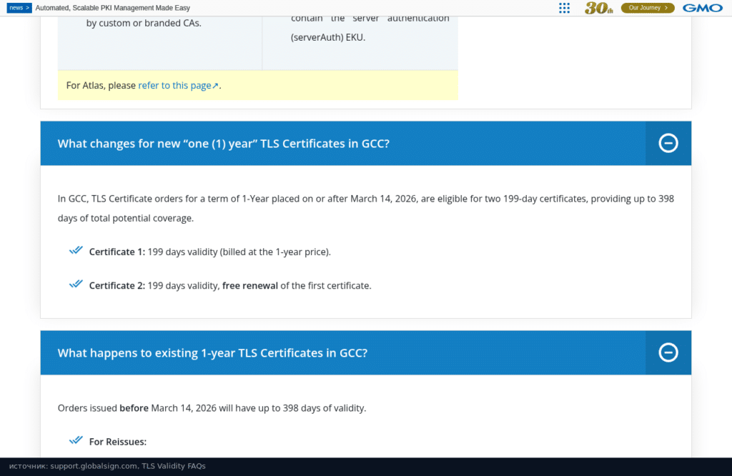The width and height of the screenshot is (732, 476).
Task: Click the "What changes for new one (1) year" heading
Action: pos(223,144)
